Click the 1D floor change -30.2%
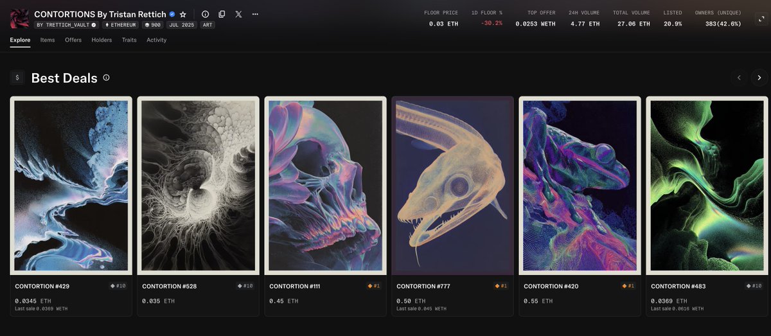This screenshot has width=771, height=336. (x=491, y=23)
